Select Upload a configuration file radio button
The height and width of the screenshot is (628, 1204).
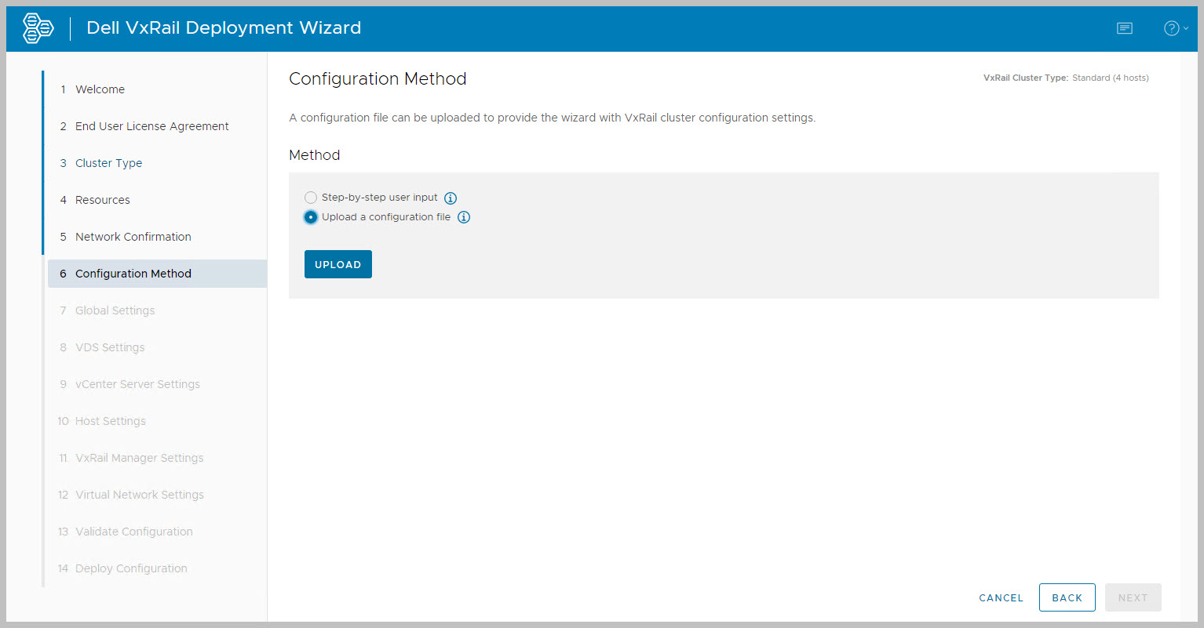(x=311, y=217)
